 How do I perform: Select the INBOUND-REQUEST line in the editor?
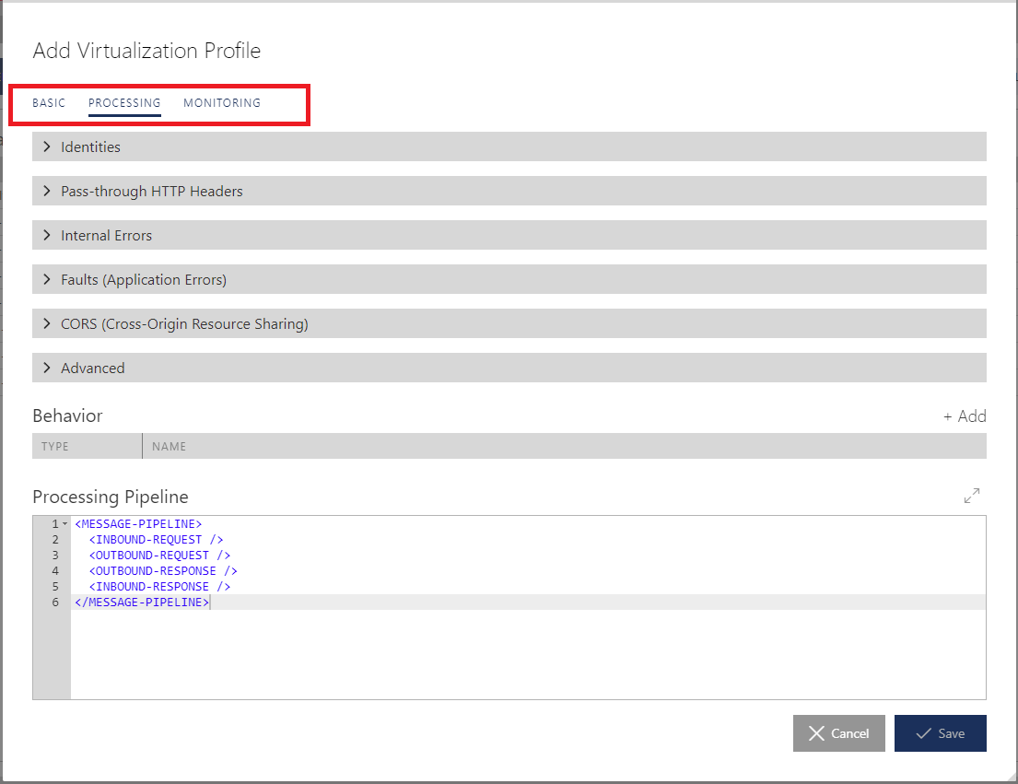155,539
